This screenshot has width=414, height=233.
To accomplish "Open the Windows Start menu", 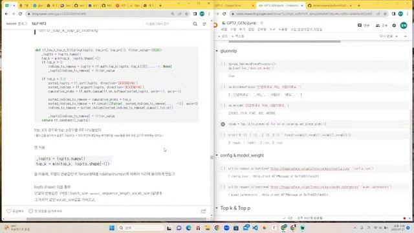I will tap(112, 228).
